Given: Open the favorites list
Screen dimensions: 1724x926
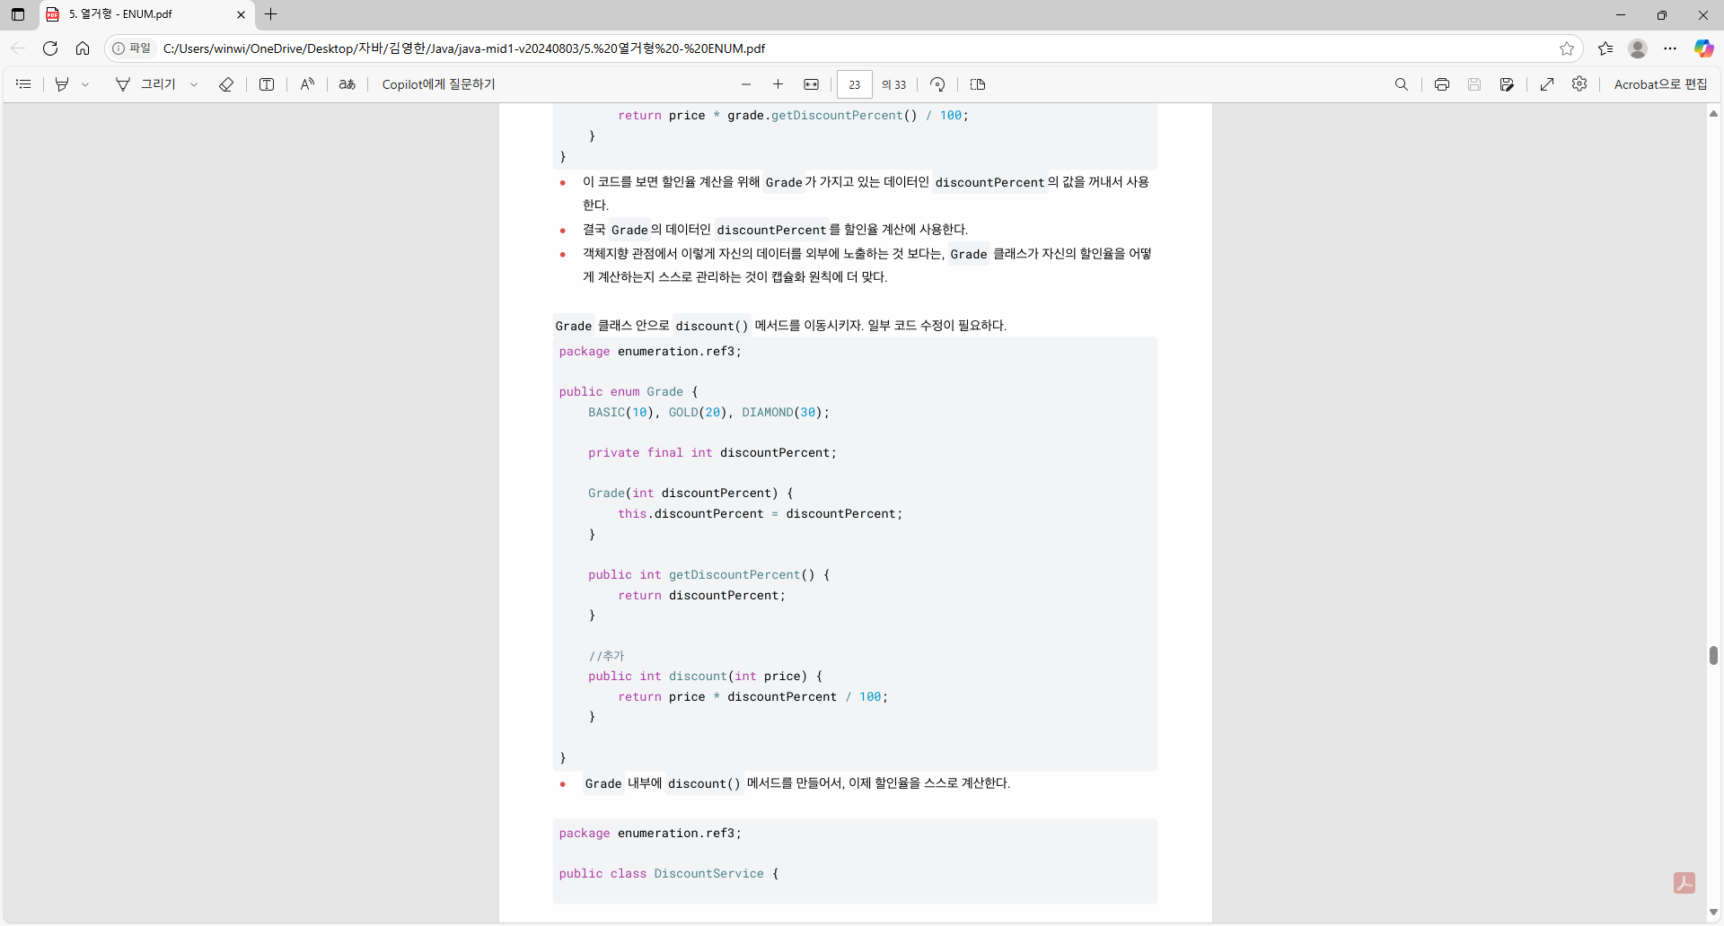Looking at the screenshot, I should (1605, 48).
